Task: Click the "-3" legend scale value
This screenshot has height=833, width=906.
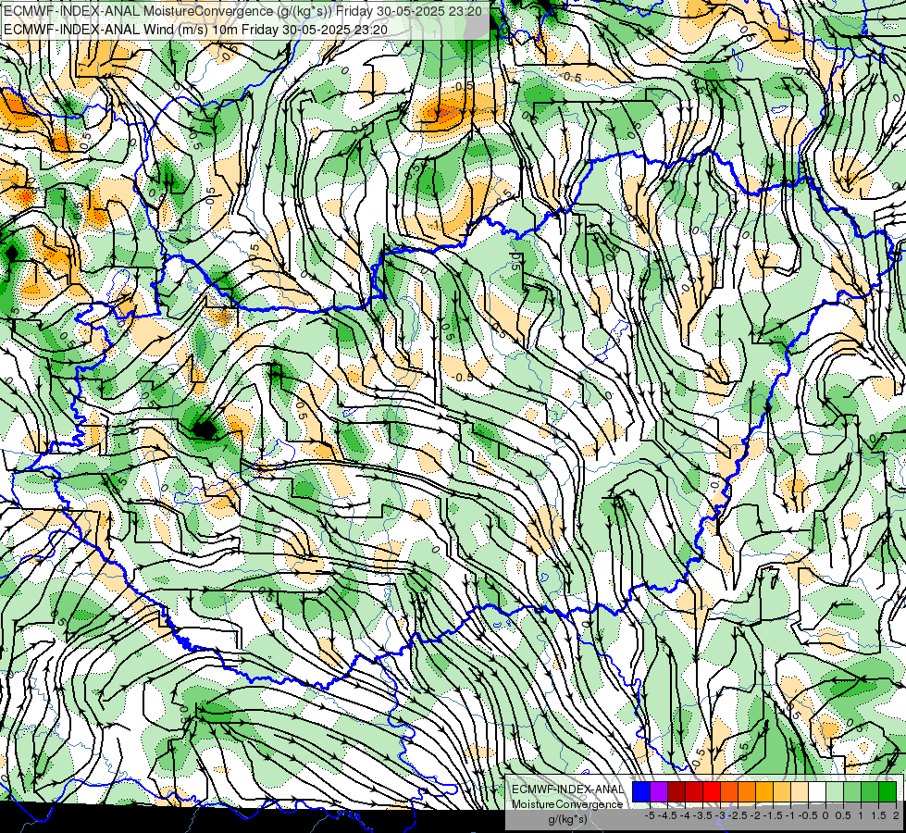Action: tap(721, 815)
